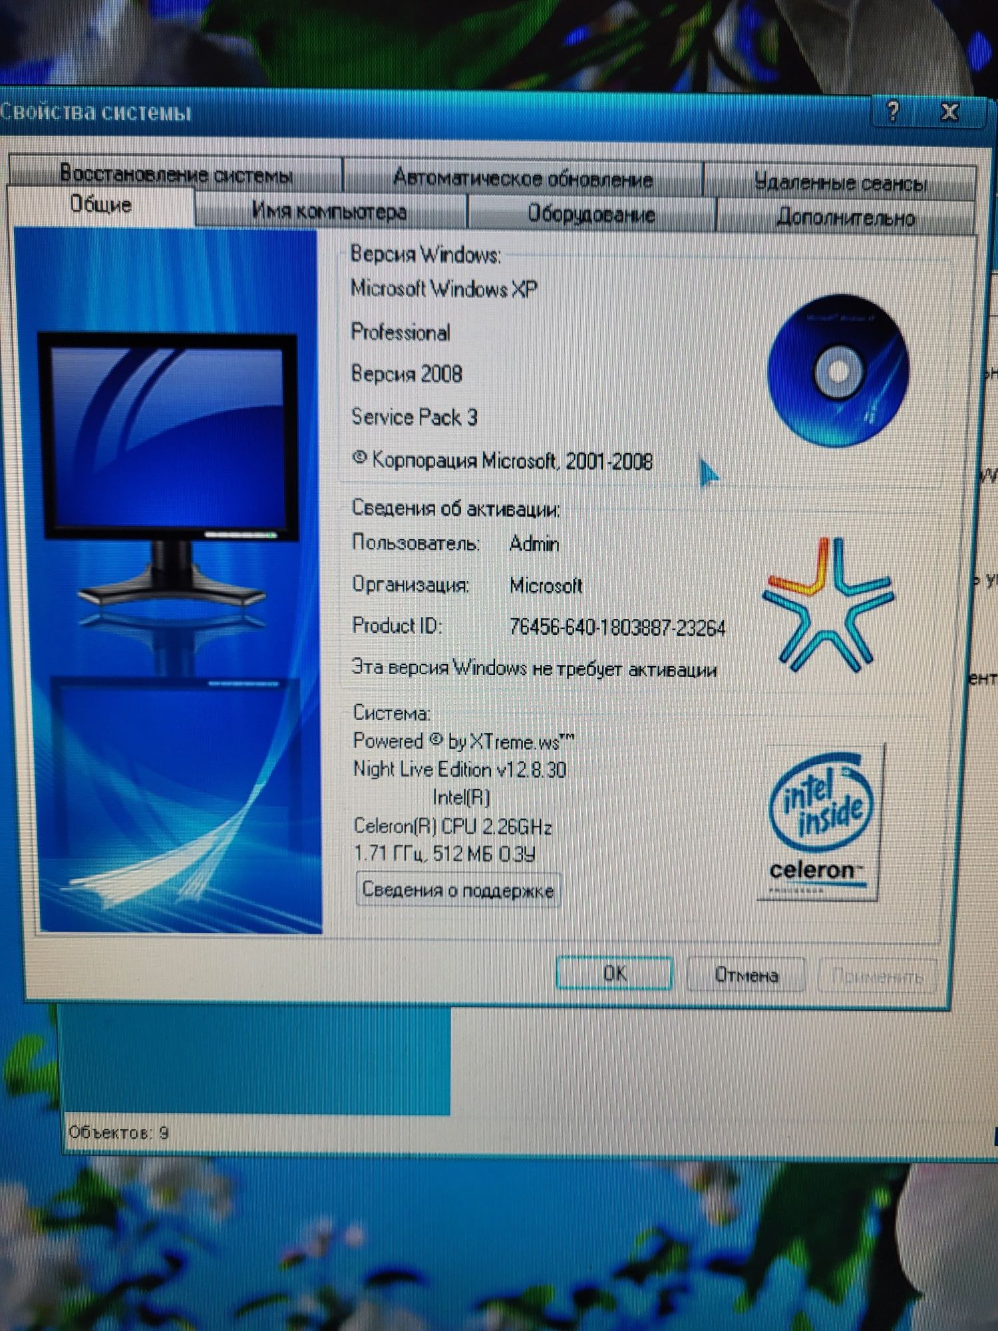Click the greyed Применить button
Image resolution: width=998 pixels, height=1331 pixels.
(877, 976)
